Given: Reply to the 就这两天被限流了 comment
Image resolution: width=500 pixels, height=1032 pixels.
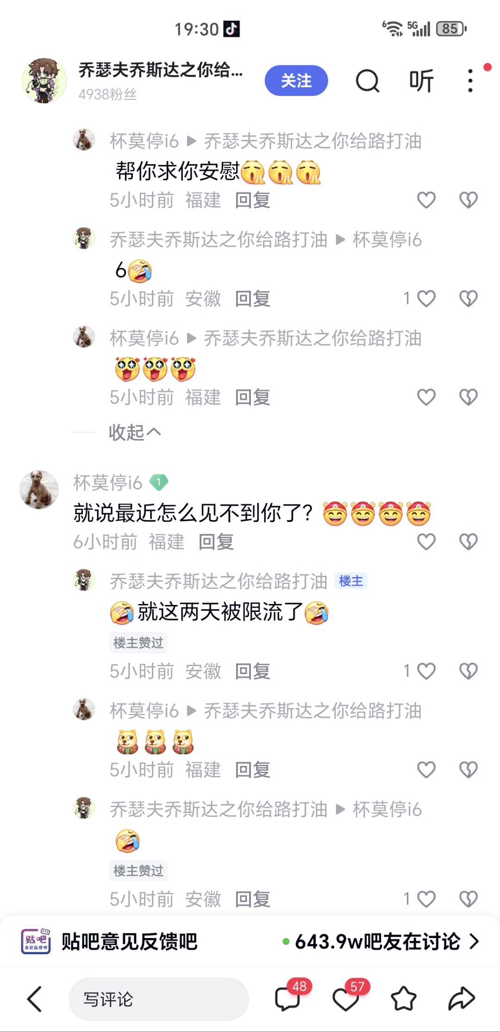Looking at the screenshot, I should (x=252, y=671).
